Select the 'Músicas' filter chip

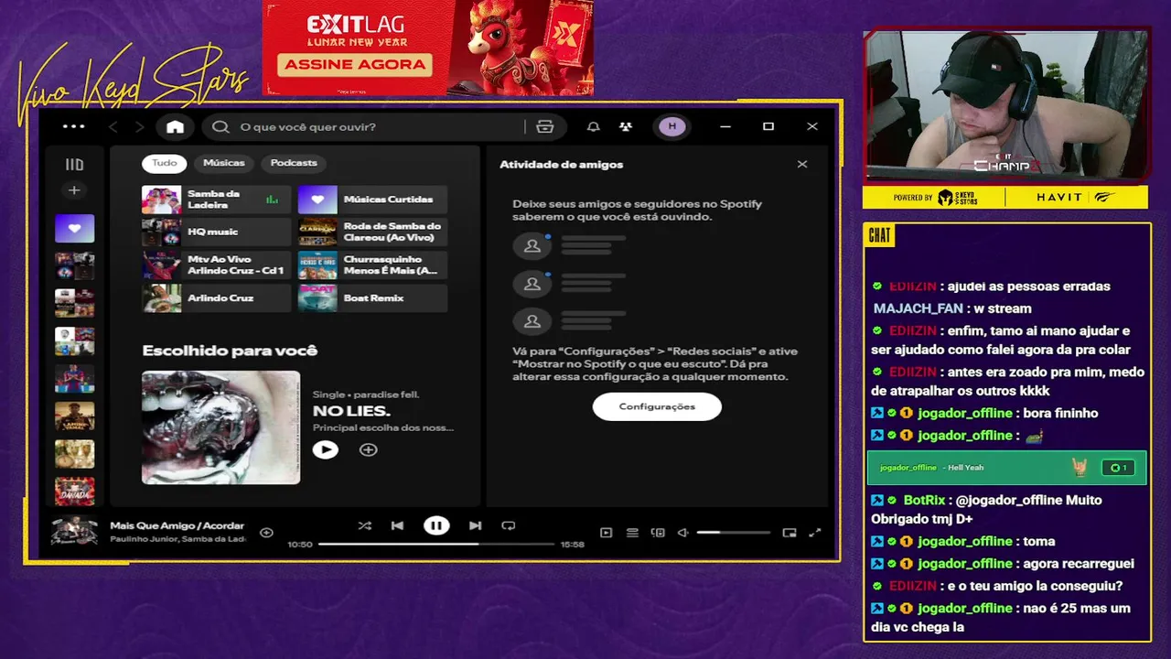click(x=224, y=163)
